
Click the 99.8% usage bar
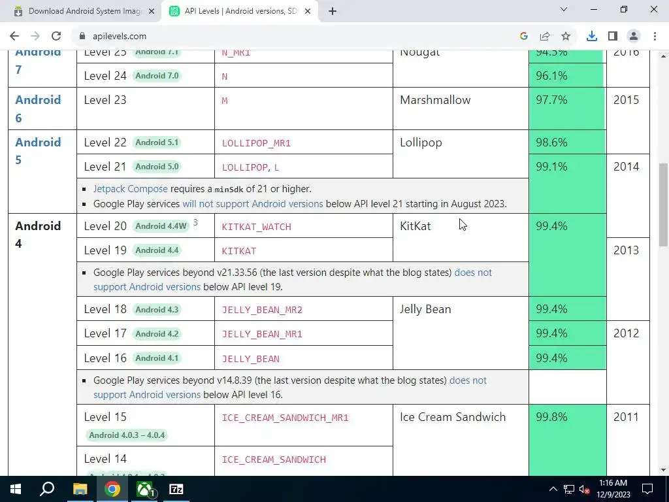coord(567,440)
